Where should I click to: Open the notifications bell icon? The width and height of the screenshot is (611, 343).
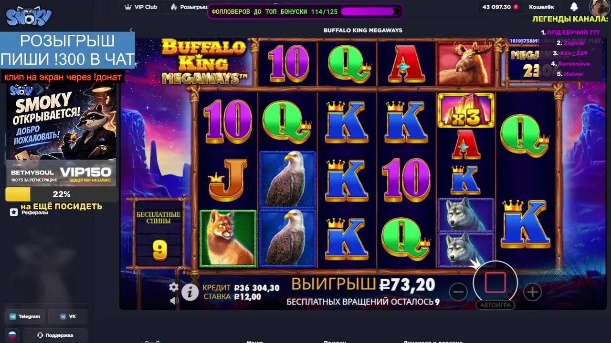[x=574, y=7]
